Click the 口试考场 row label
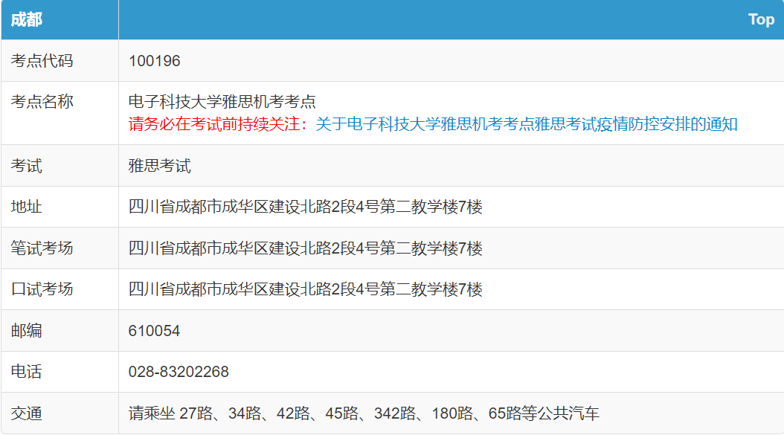This screenshot has height=435, width=784. 42,289
